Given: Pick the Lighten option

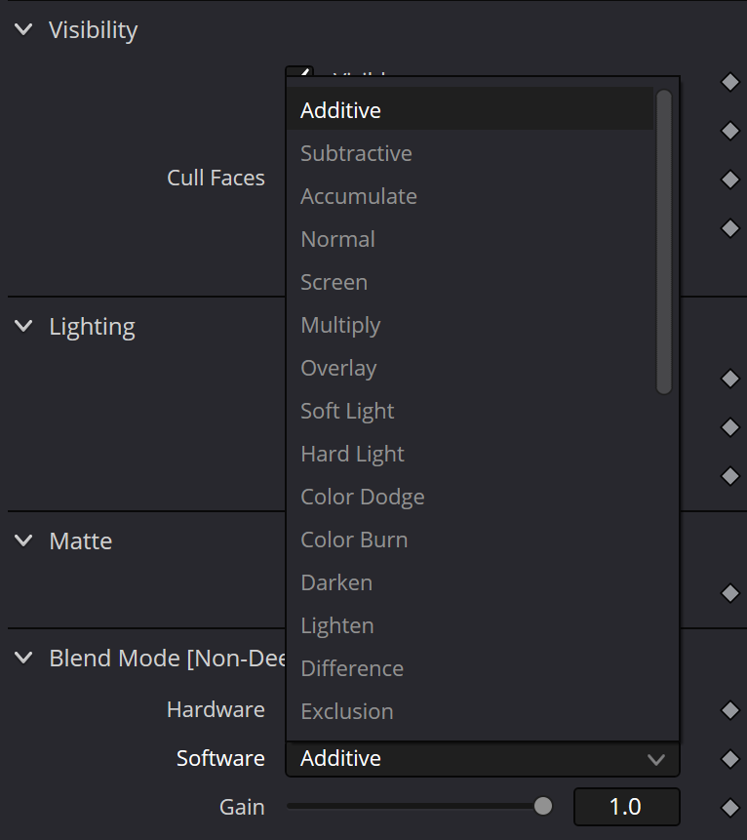Looking at the screenshot, I should [x=470, y=625].
